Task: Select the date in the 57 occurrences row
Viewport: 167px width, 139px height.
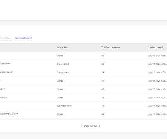Action: tap(157, 81)
